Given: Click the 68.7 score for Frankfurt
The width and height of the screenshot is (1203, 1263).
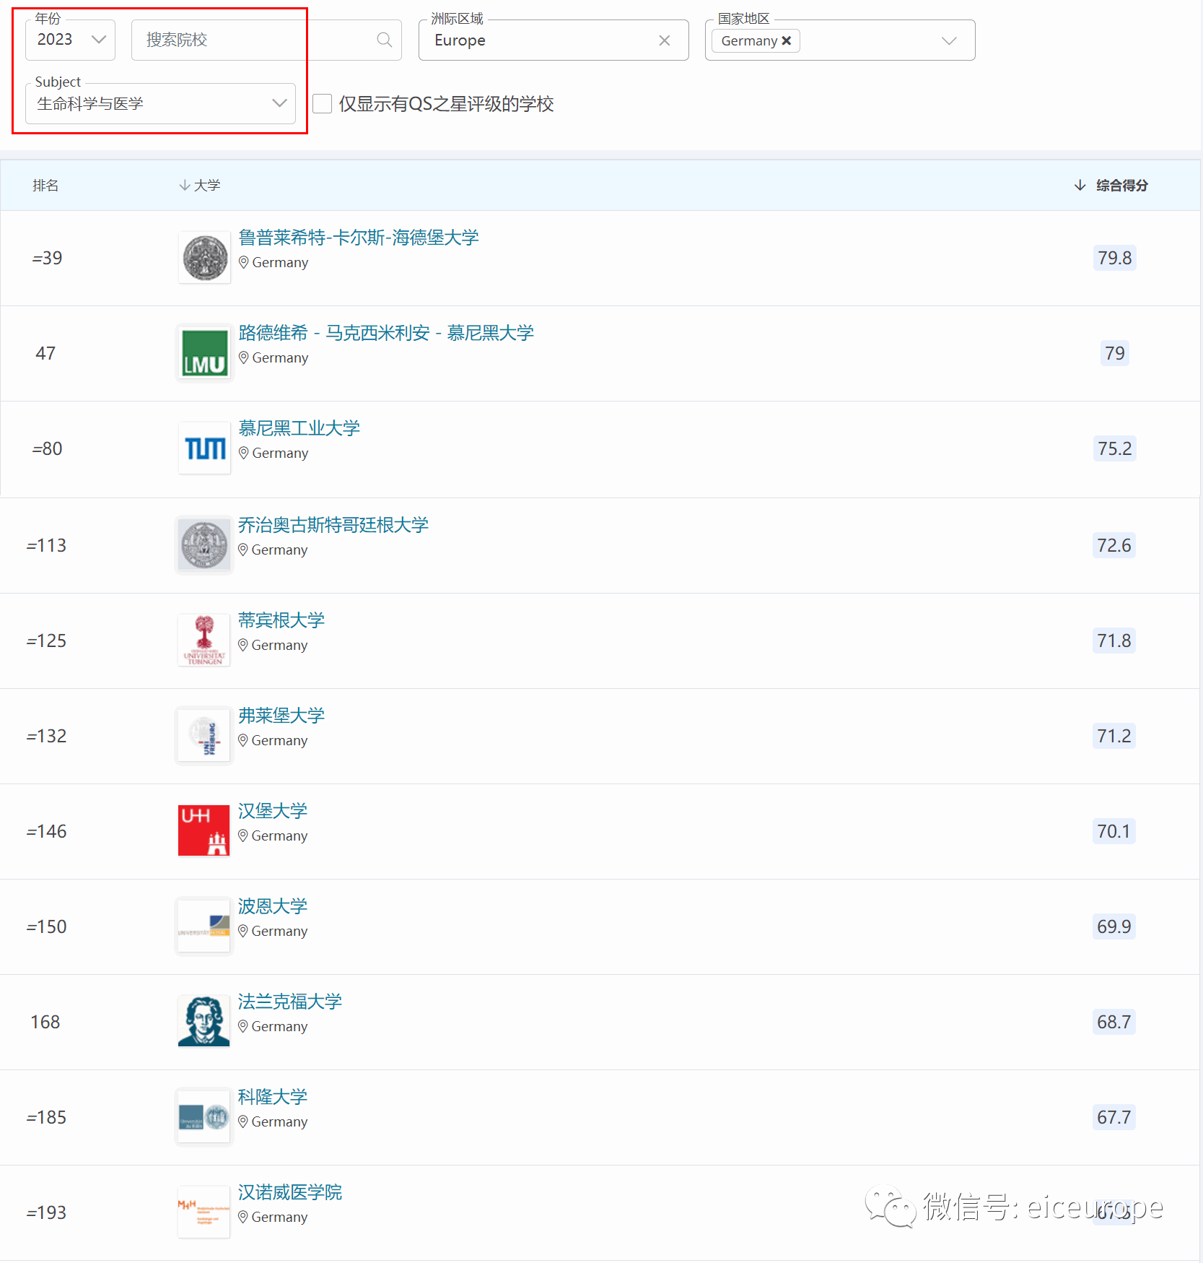Looking at the screenshot, I should click(1114, 1022).
